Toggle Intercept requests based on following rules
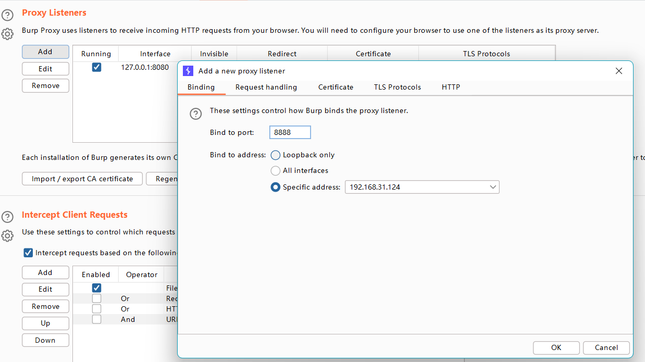The image size is (645, 362). tap(29, 253)
